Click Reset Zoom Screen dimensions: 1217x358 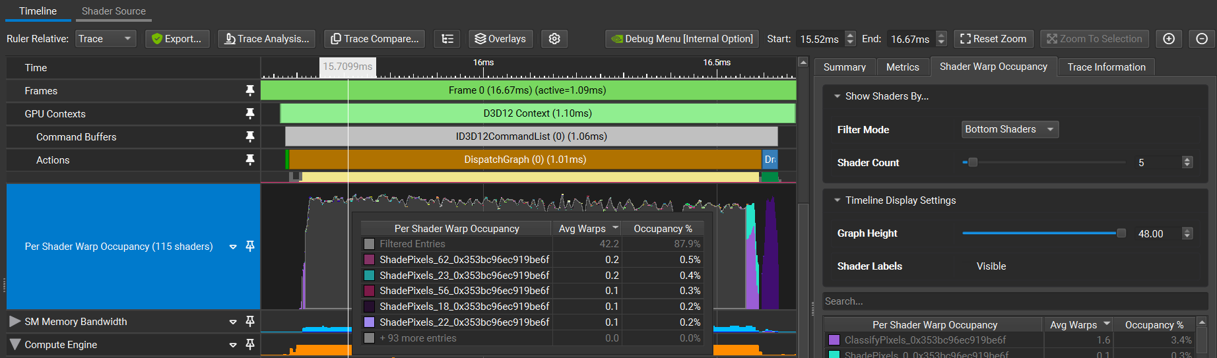point(993,39)
